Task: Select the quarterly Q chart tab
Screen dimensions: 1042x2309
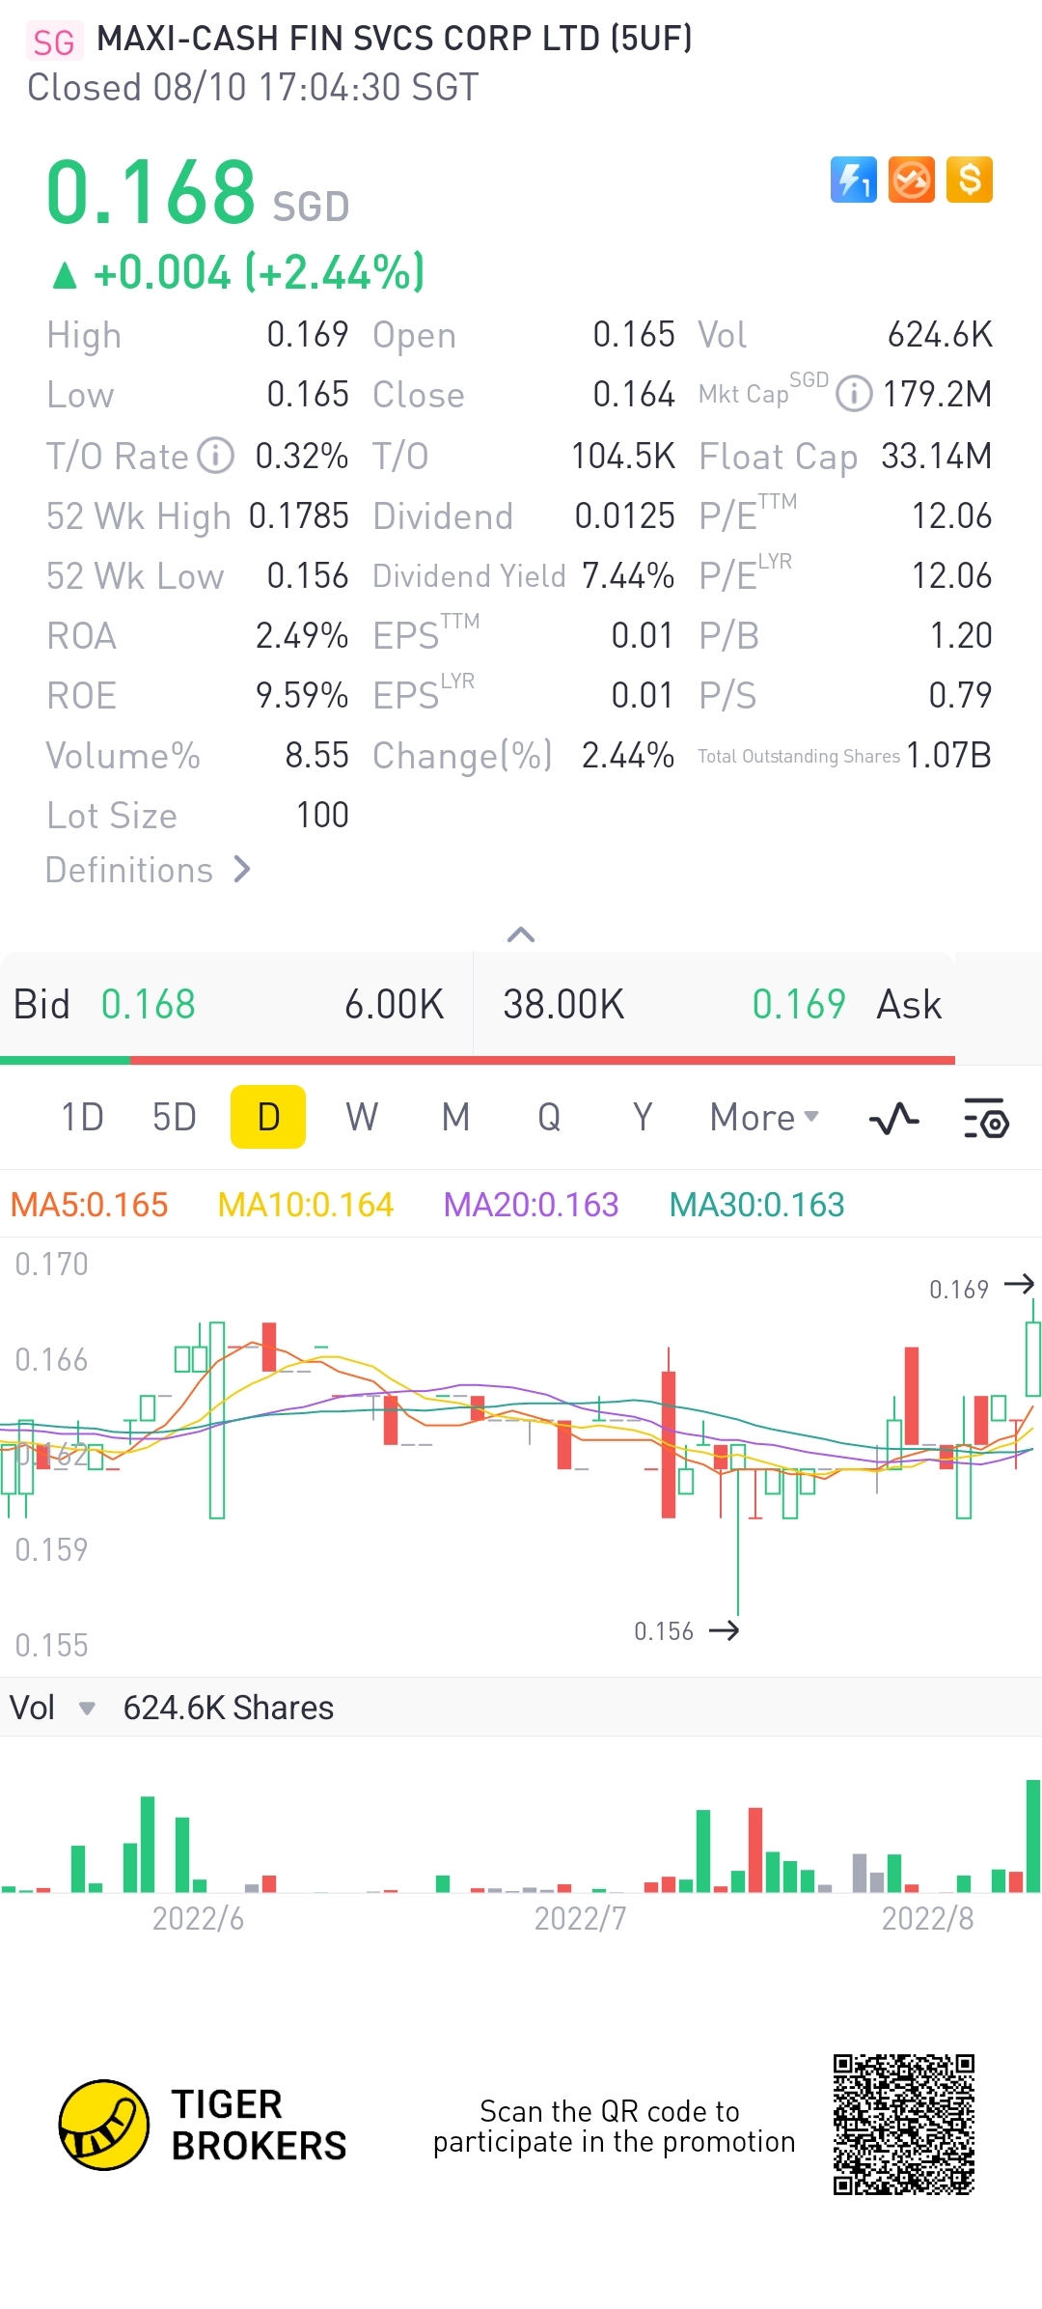Action: click(x=549, y=1117)
